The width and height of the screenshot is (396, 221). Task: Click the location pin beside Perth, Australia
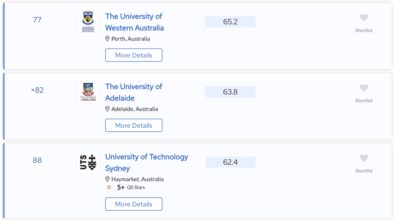click(x=107, y=39)
